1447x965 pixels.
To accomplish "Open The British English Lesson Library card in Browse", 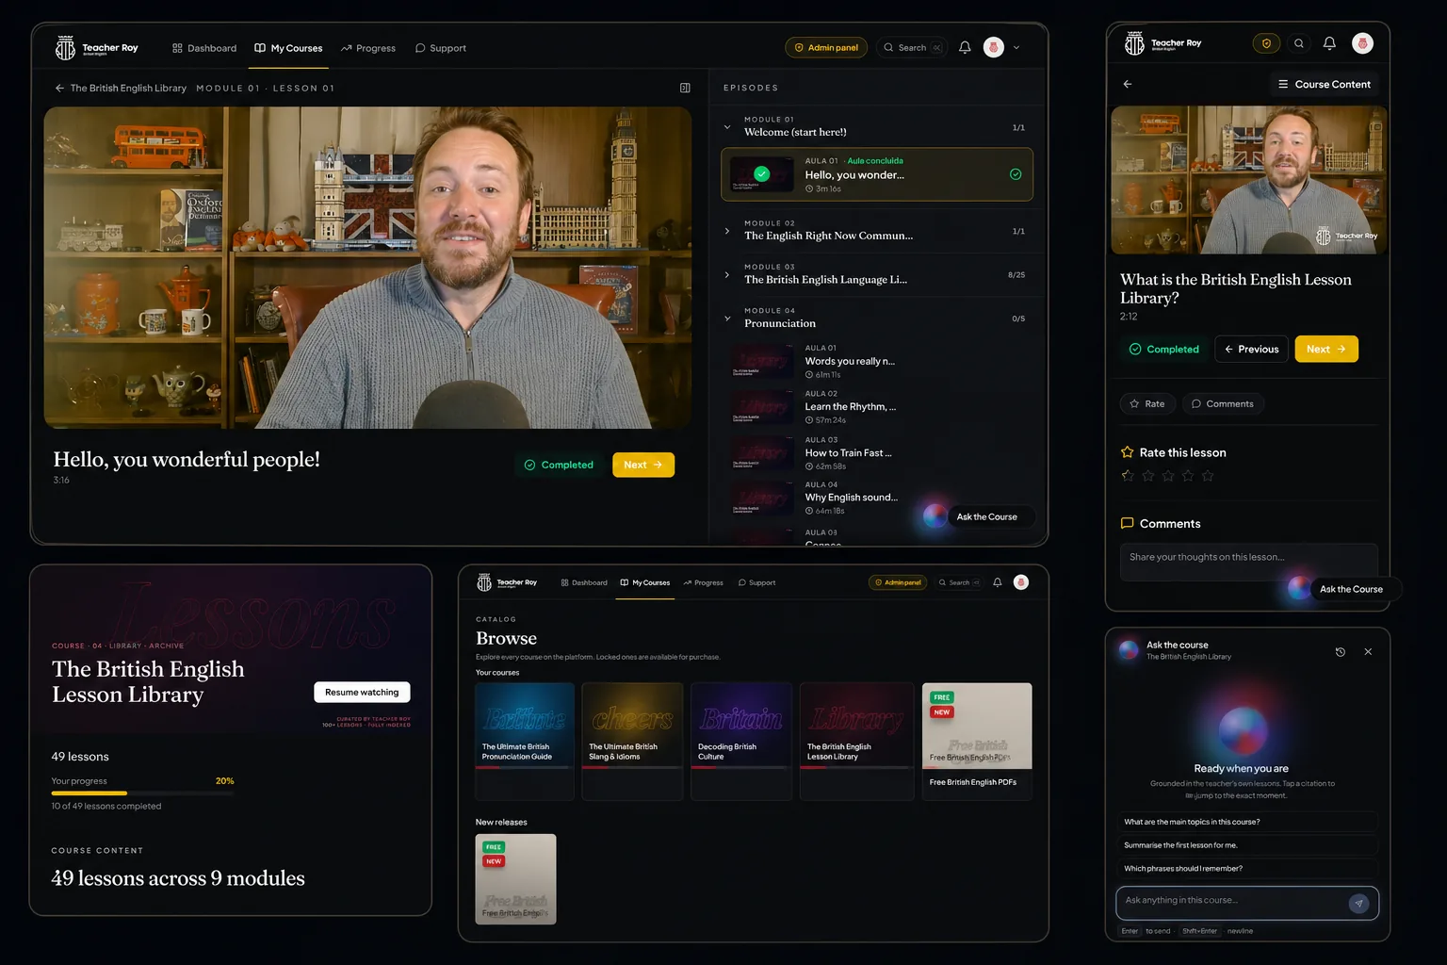I will [x=856, y=742].
